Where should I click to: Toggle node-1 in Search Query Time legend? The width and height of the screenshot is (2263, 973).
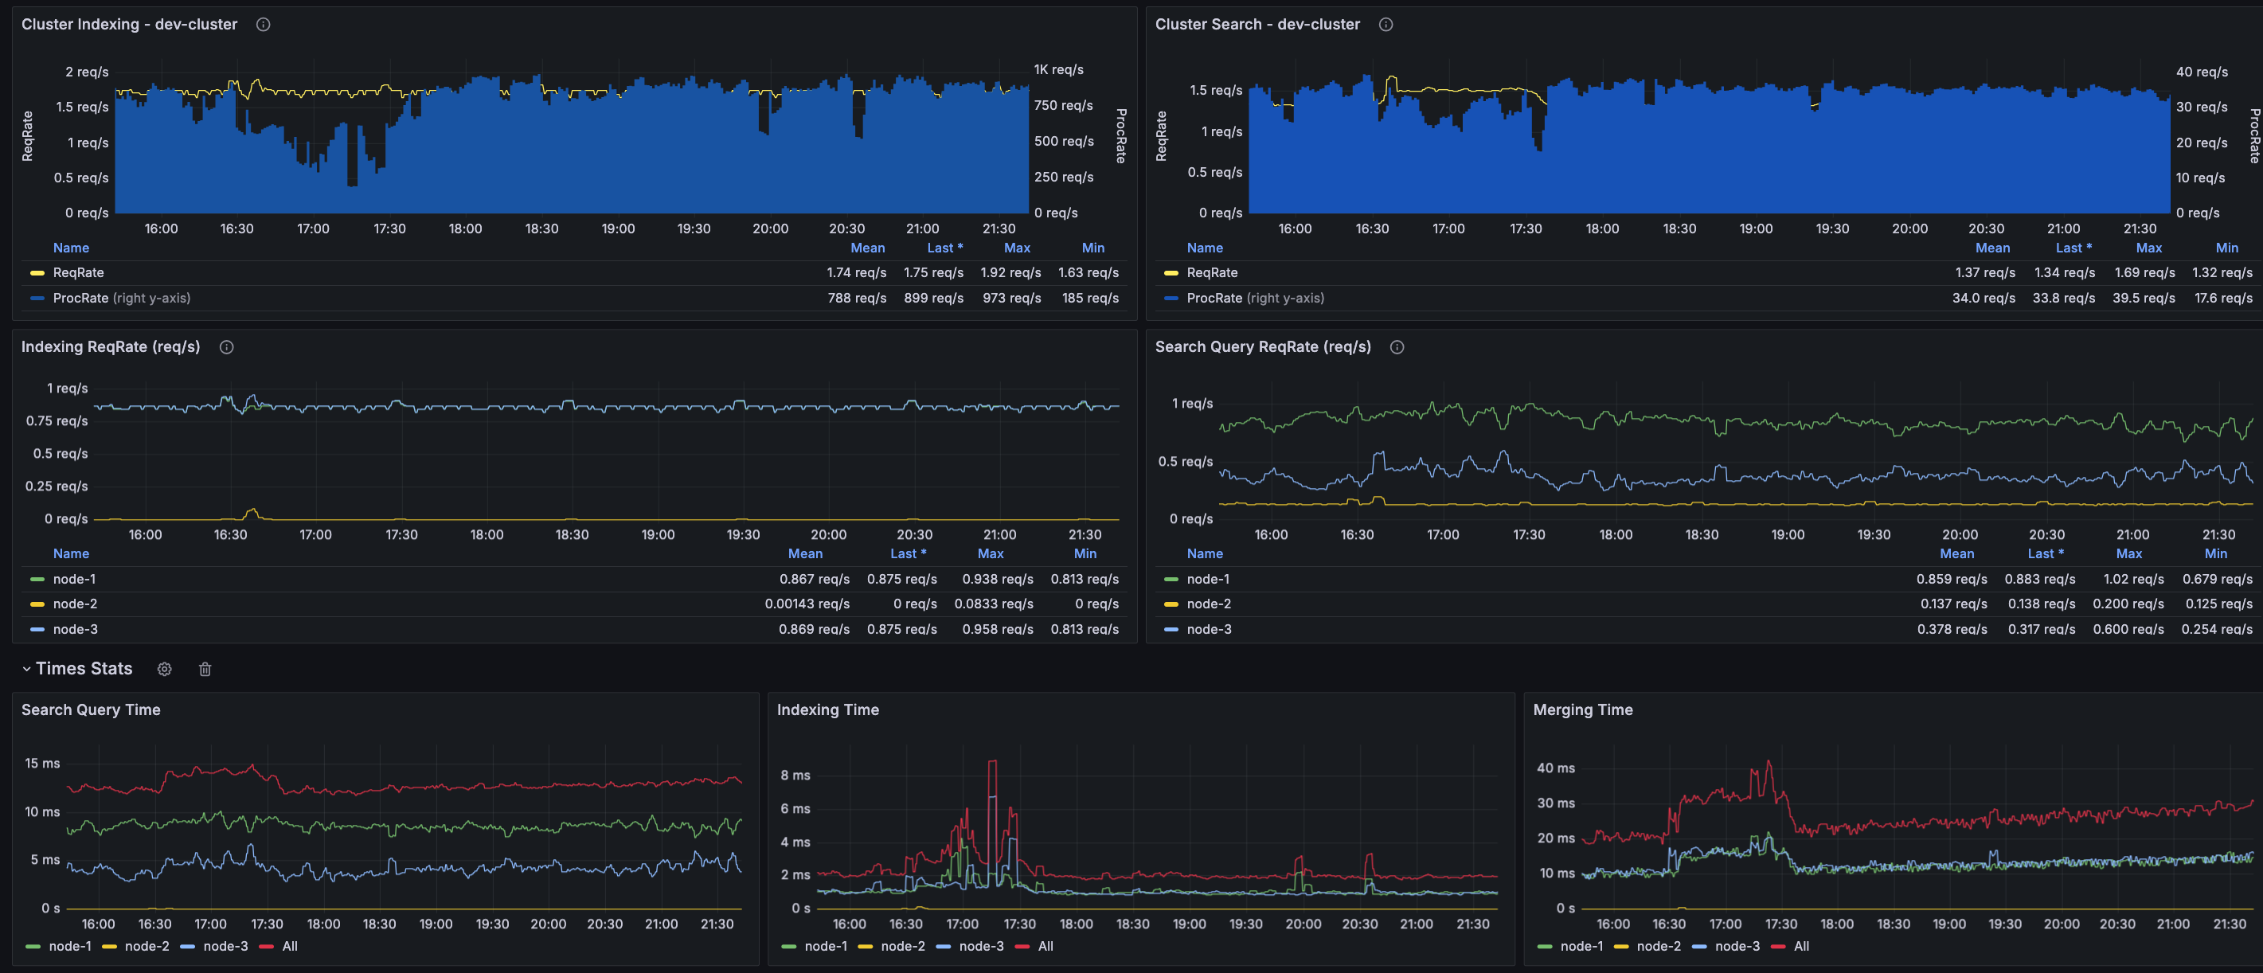70,947
